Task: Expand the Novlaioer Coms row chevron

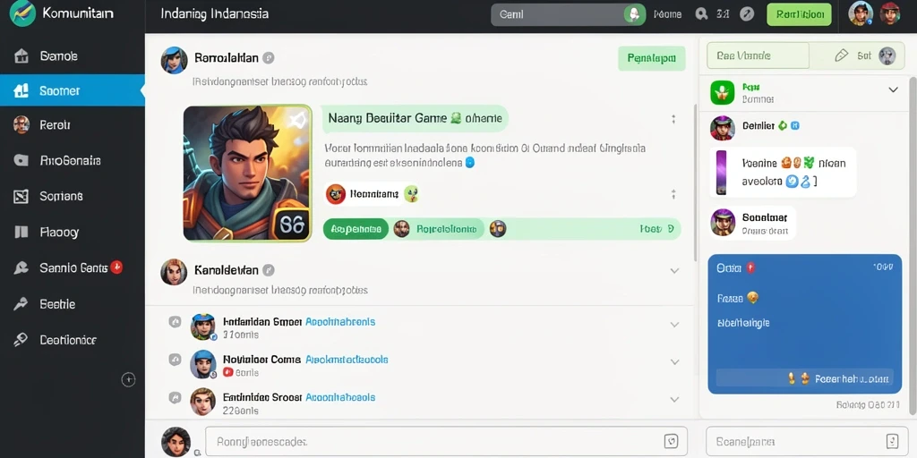Action: 674,362
